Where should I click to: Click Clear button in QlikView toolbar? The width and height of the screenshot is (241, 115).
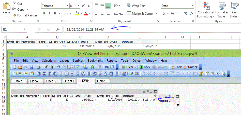pyautogui.click(x=129, y=67)
